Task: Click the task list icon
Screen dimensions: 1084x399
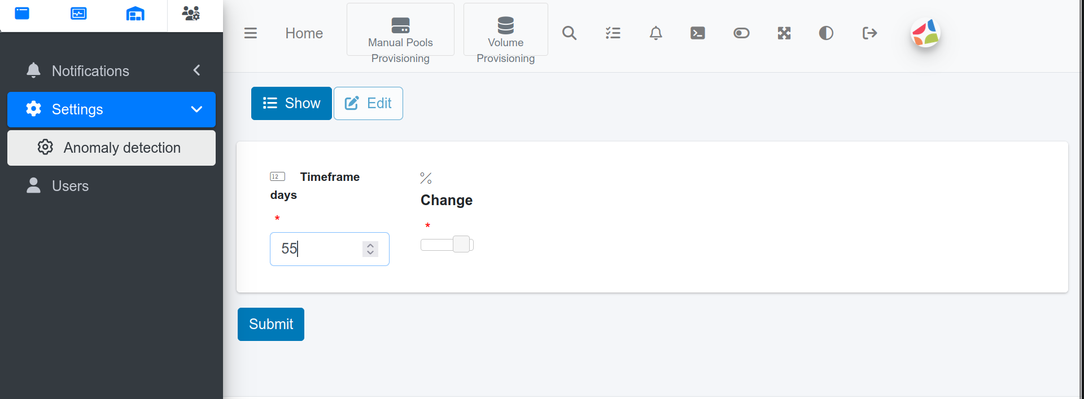Action: pos(613,33)
